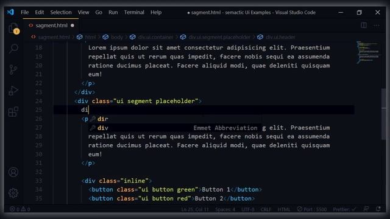Choose the div Emmet Abbreviation suggestion
Image resolution: width=390 pixels, height=219 pixels.
pos(175,128)
